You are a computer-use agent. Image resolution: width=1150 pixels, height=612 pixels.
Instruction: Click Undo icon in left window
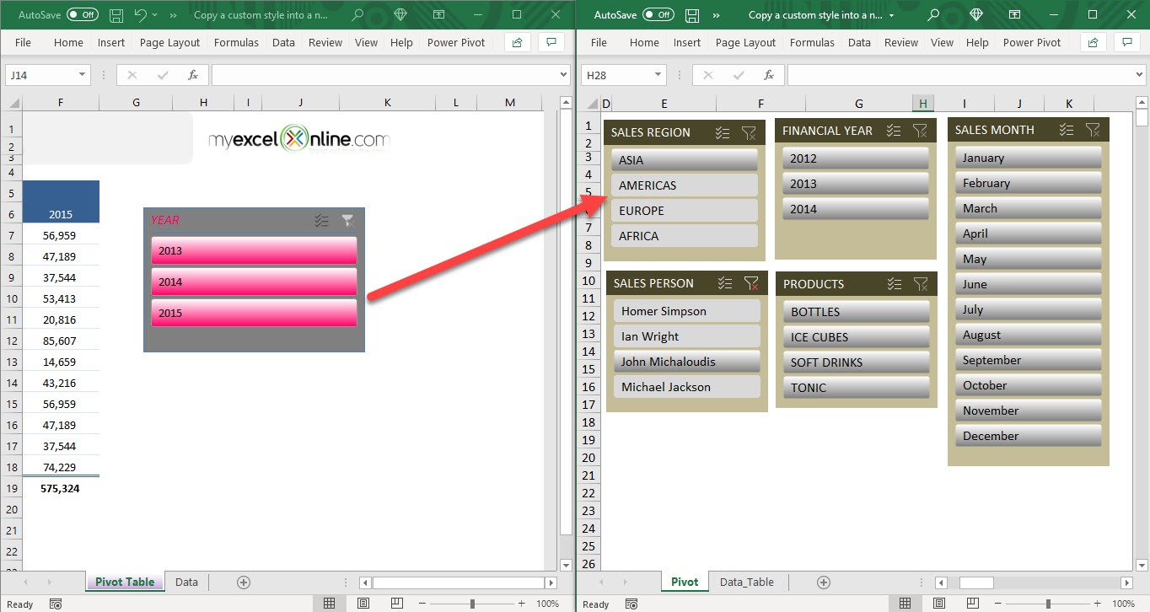click(140, 15)
